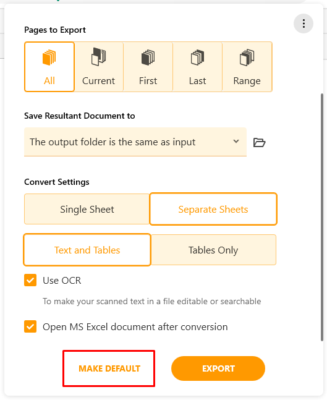
Task: Pick the First page icon
Action: 148,57
